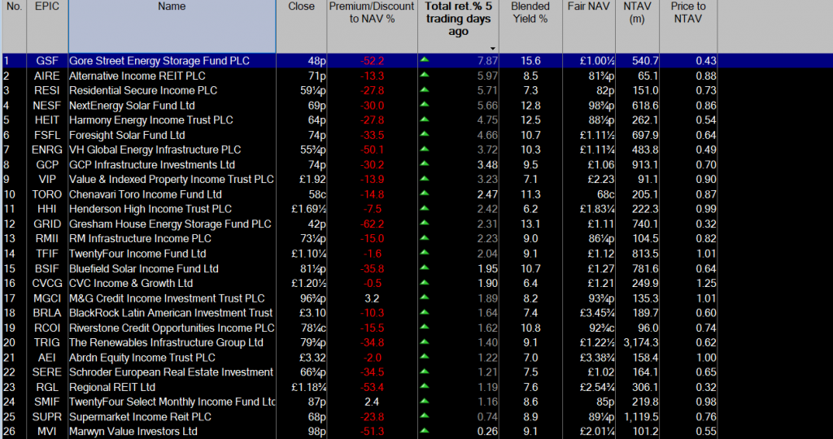Click green up arrow in Renewables Infrastructure Group row
Viewport: 833px width, 439px height.
tap(425, 342)
